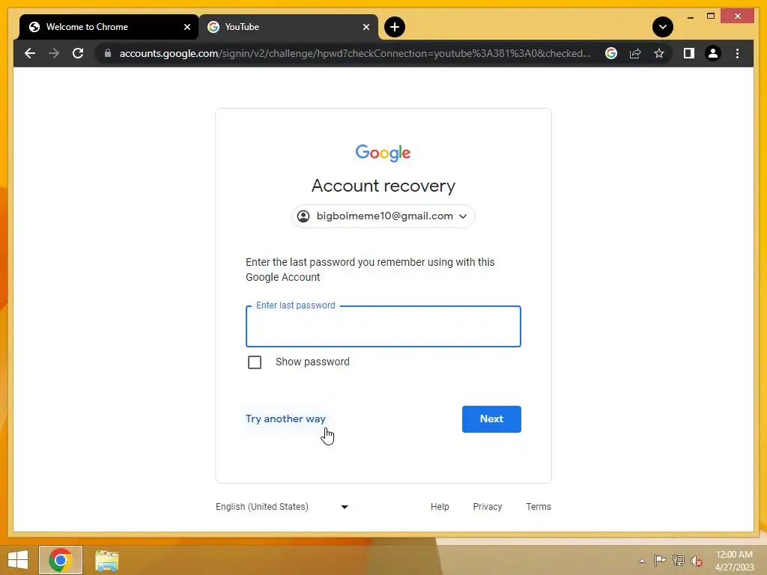
Task: Close the Welcome to Chrome tab
Action: coord(187,27)
